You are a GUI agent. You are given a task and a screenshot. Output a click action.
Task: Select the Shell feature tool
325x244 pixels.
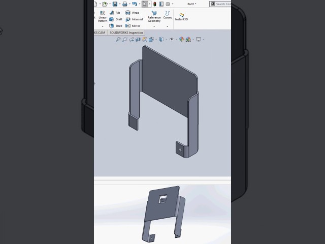pos(116,26)
